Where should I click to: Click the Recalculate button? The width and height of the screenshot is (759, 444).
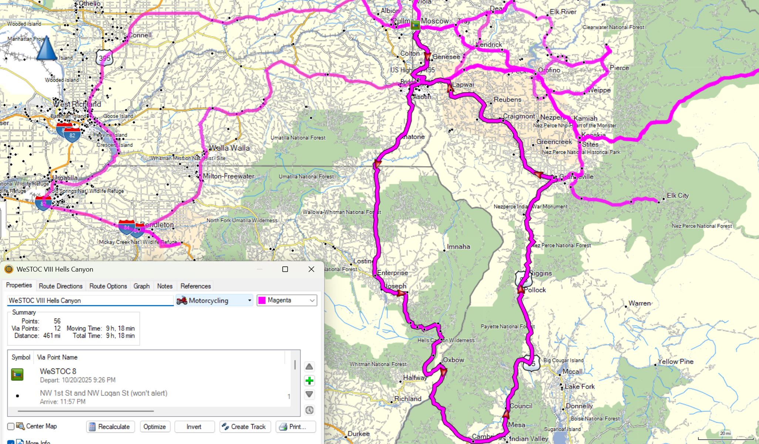coord(110,427)
